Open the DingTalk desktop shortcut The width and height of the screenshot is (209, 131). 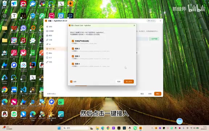point(23,115)
